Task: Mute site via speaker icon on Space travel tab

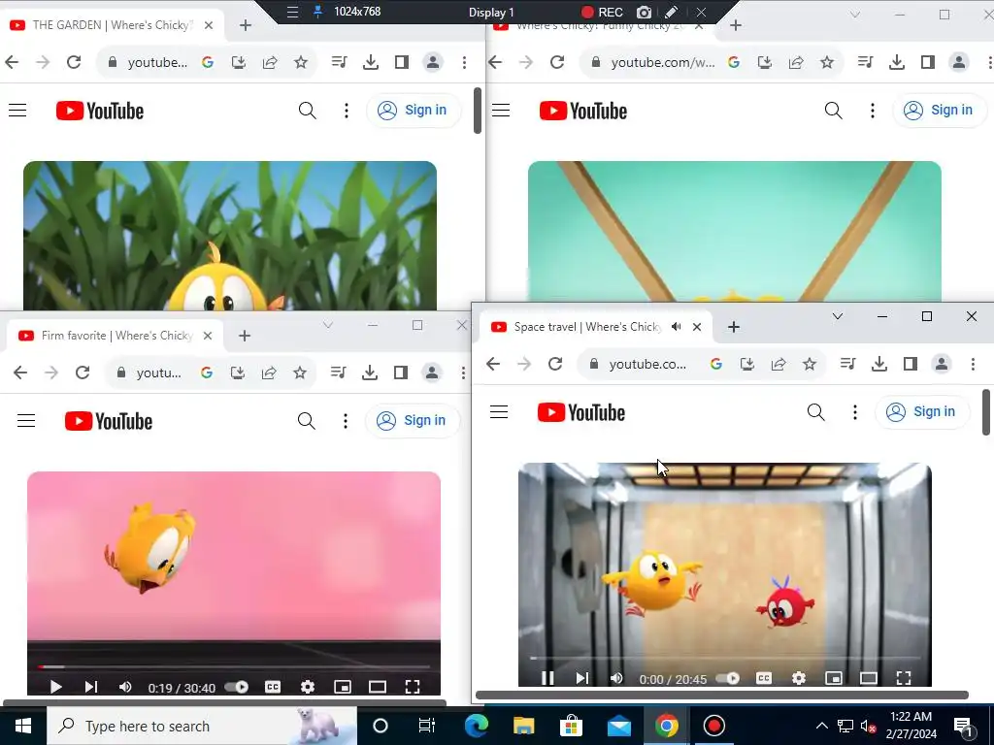Action: [676, 327]
